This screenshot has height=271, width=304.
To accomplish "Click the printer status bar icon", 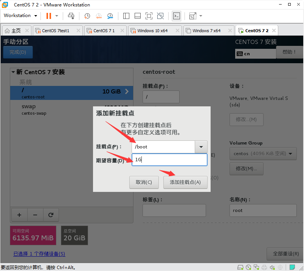I will [264, 268].
